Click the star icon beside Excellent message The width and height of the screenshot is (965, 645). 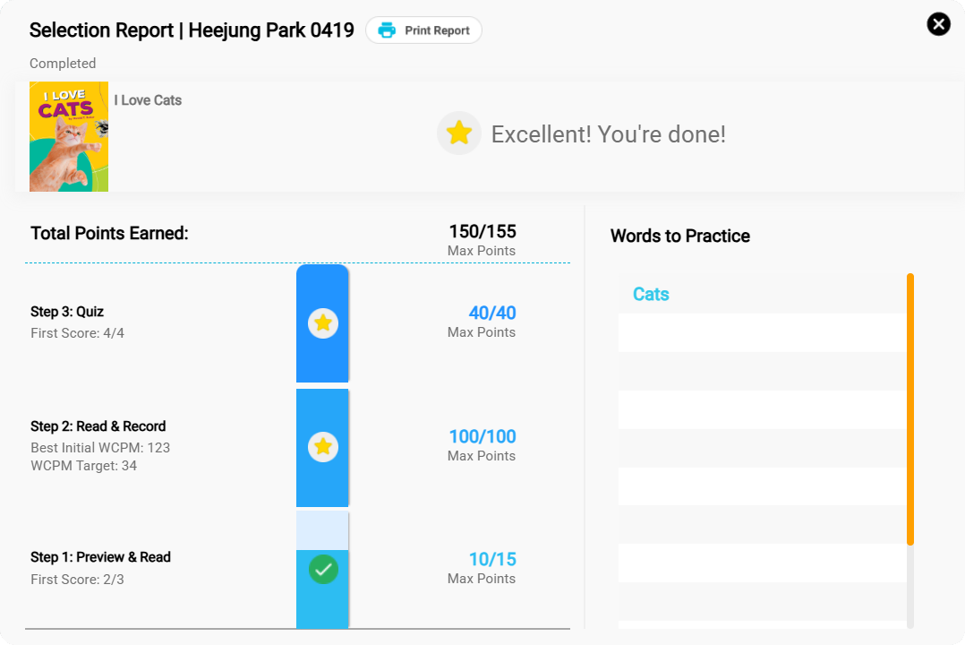coord(459,133)
